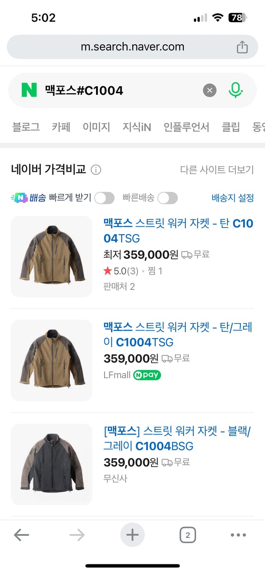265x573 pixels.
Task: Tap 배송지 설정 to set delivery address
Action: tap(232, 198)
